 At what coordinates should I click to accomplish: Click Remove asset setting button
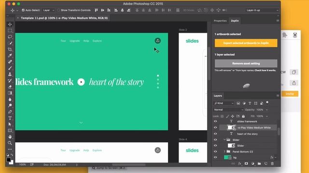pyautogui.click(x=246, y=63)
